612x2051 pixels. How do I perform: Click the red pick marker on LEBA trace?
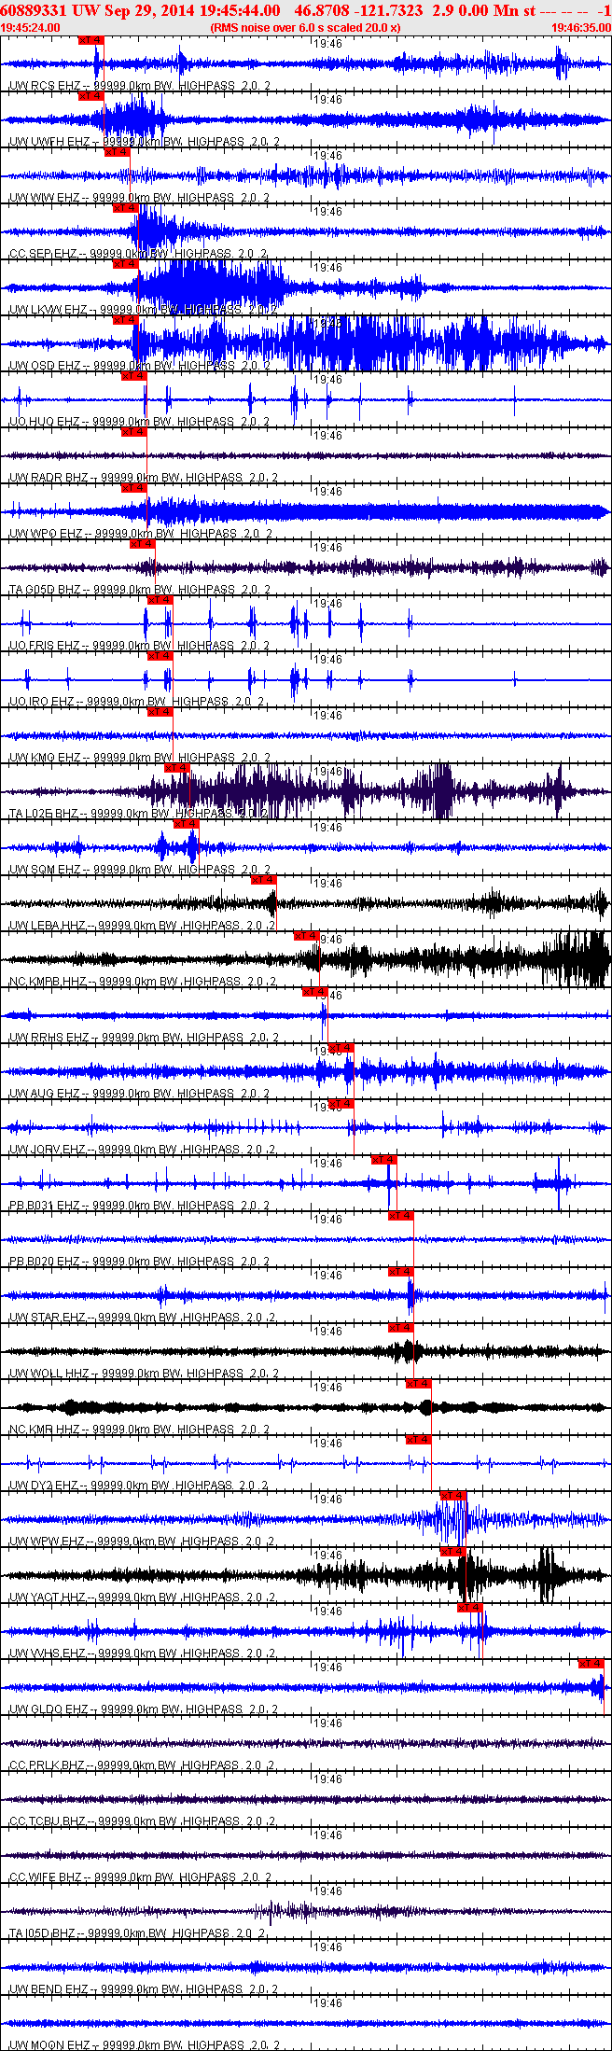pyautogui.click(x=263, y=880)
